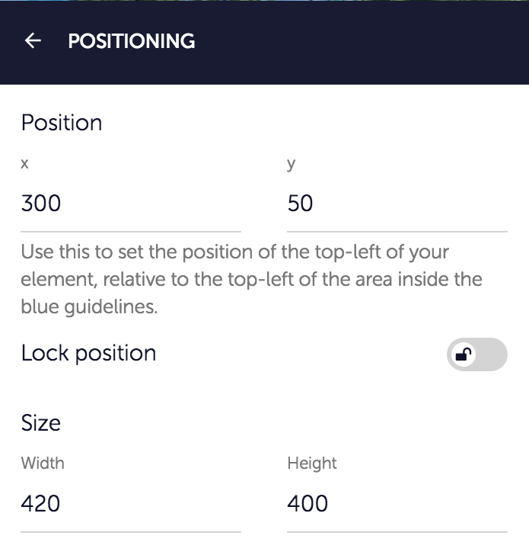Focus the Height field showing 400
This screenshot has height=542, width=529.
397,504
